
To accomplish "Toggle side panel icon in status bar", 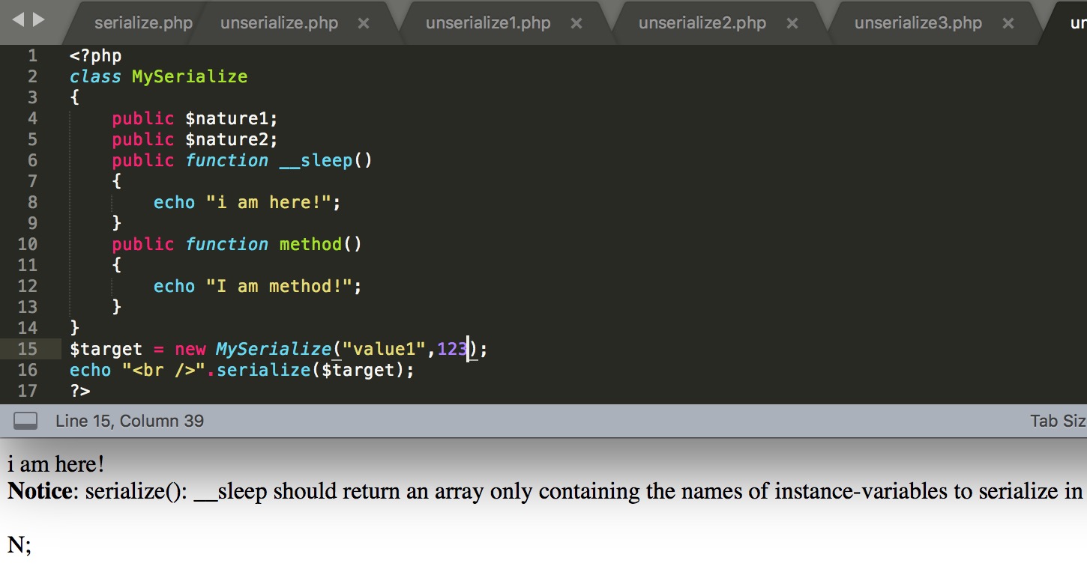I will (x=25, y=422).
